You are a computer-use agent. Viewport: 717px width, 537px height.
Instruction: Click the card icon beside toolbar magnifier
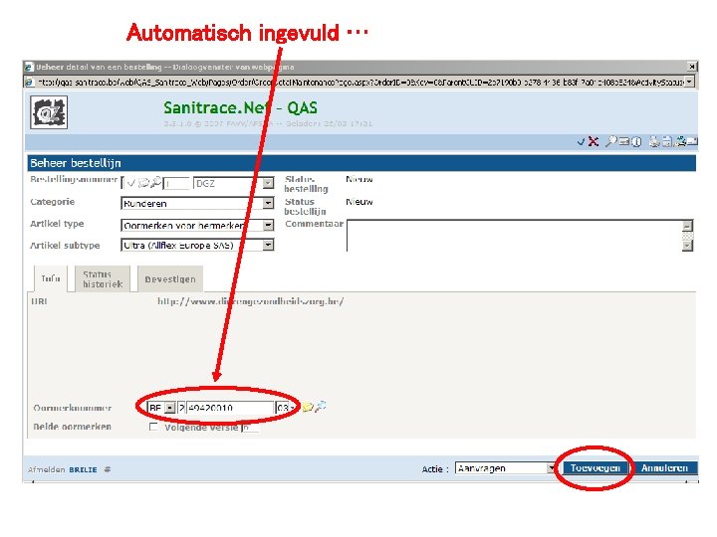pos(624,141)
